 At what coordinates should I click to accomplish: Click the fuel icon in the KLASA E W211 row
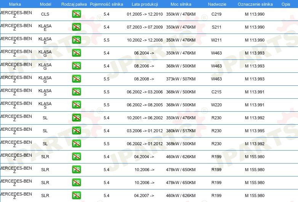click(76, 40)
